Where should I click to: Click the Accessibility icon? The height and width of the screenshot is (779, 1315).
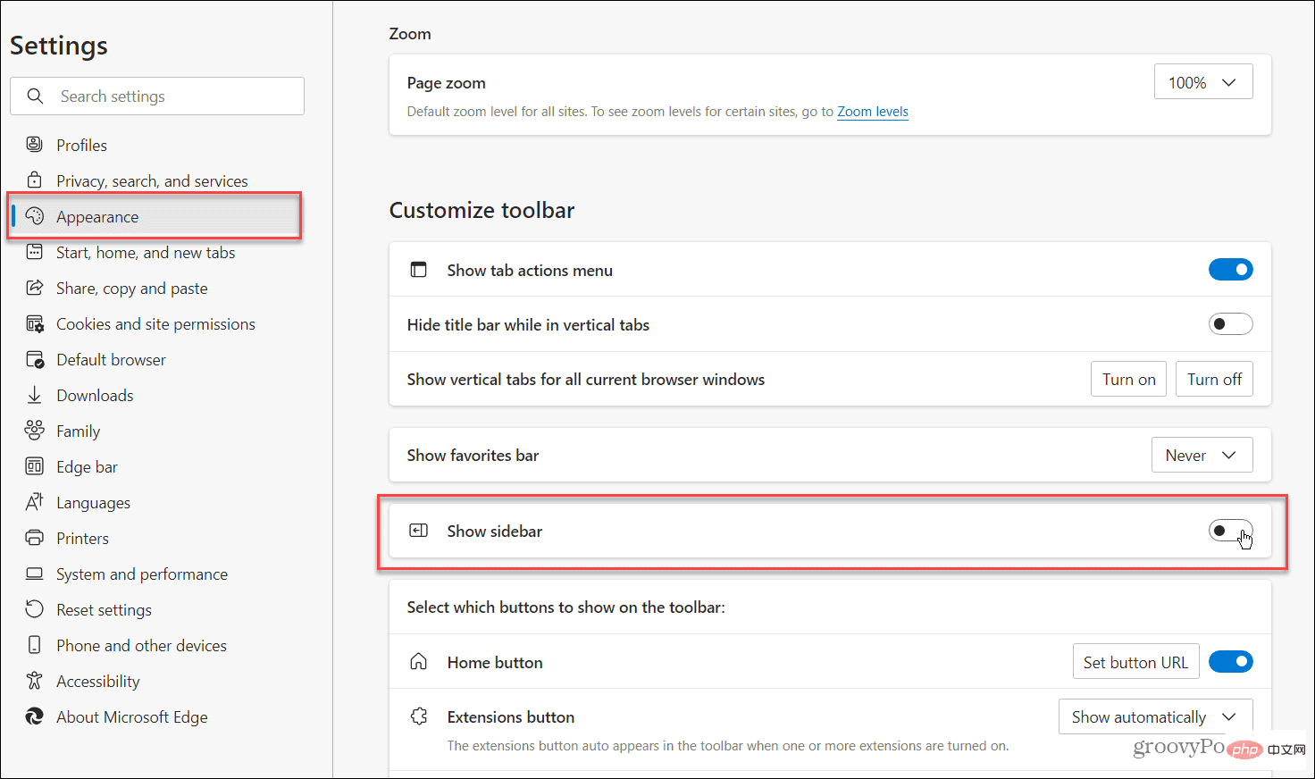pos(34,680)
